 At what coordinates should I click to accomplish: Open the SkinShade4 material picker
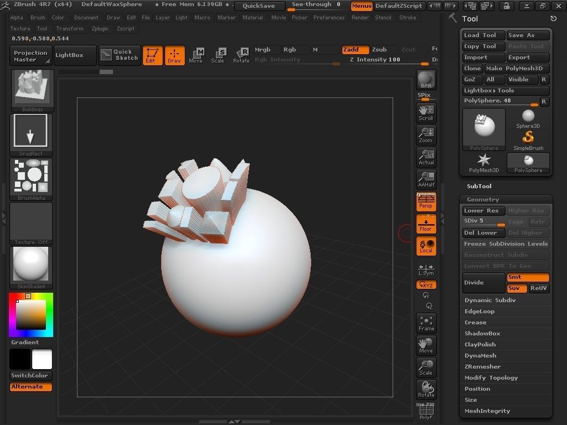(x=31, y=268)
